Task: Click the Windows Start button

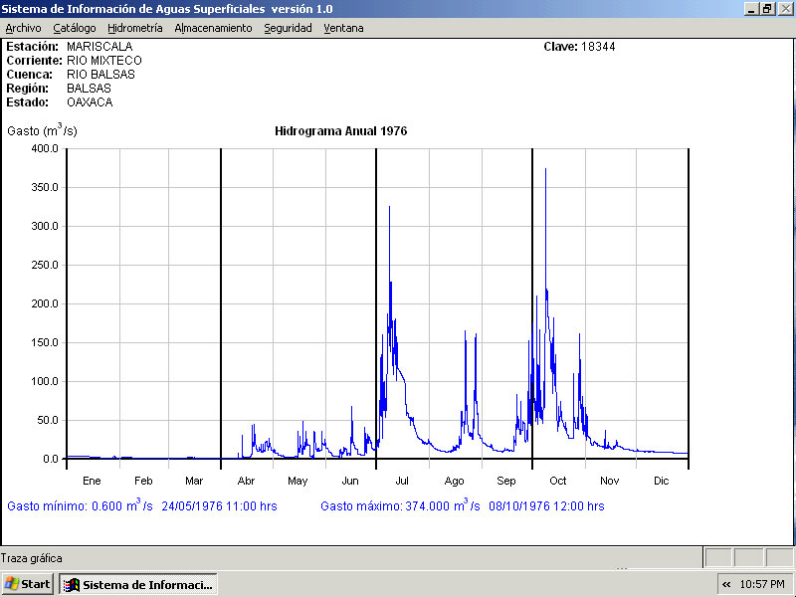Action: pos(28,584)
